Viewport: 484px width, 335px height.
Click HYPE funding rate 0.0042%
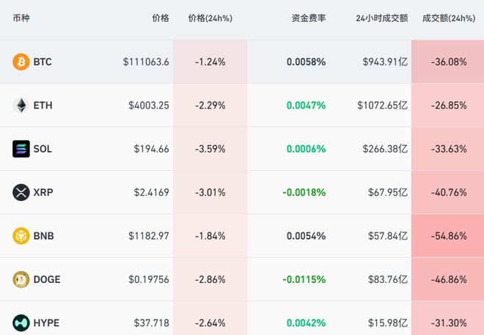[x=307, y=323]
